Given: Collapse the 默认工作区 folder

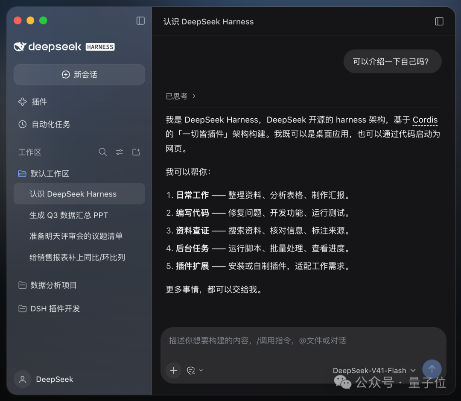Looking at the screenshot, I should click(x=44, y=173).
